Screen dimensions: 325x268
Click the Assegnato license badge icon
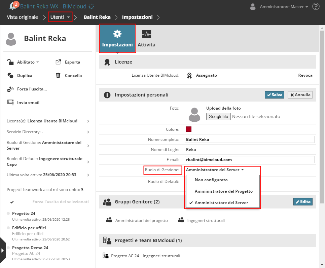click(189, 76)
